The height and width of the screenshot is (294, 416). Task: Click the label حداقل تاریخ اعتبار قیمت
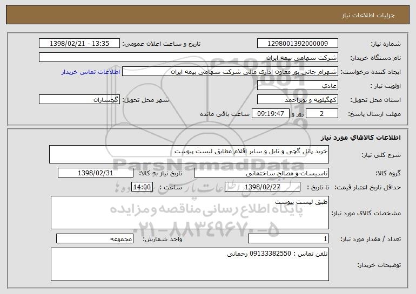click(x=368, y=187)
